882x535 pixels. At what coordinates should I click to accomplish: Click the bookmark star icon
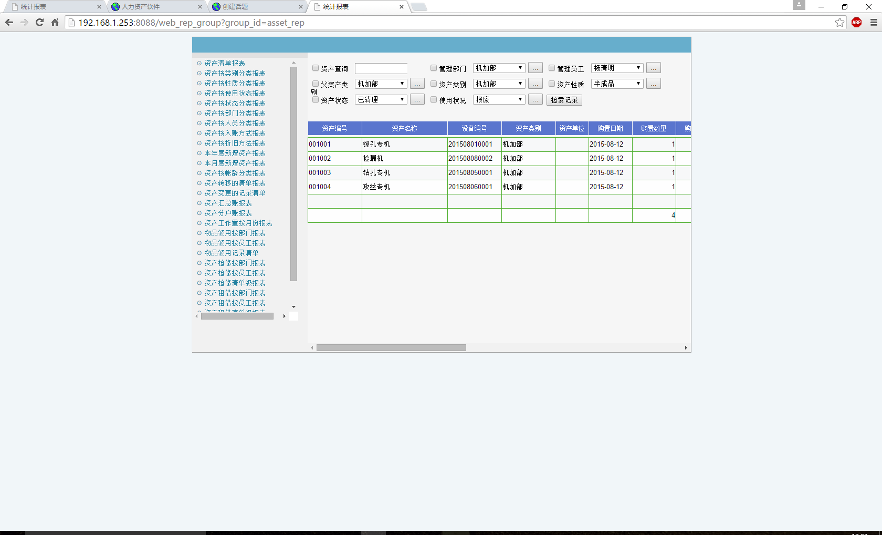(x=839, y=23)
